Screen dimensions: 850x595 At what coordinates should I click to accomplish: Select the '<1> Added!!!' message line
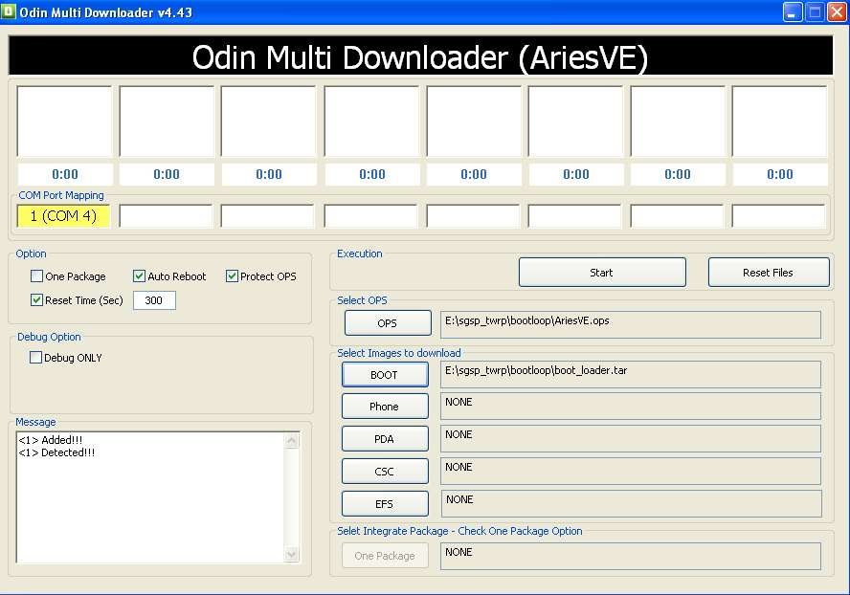coord(51,440)
